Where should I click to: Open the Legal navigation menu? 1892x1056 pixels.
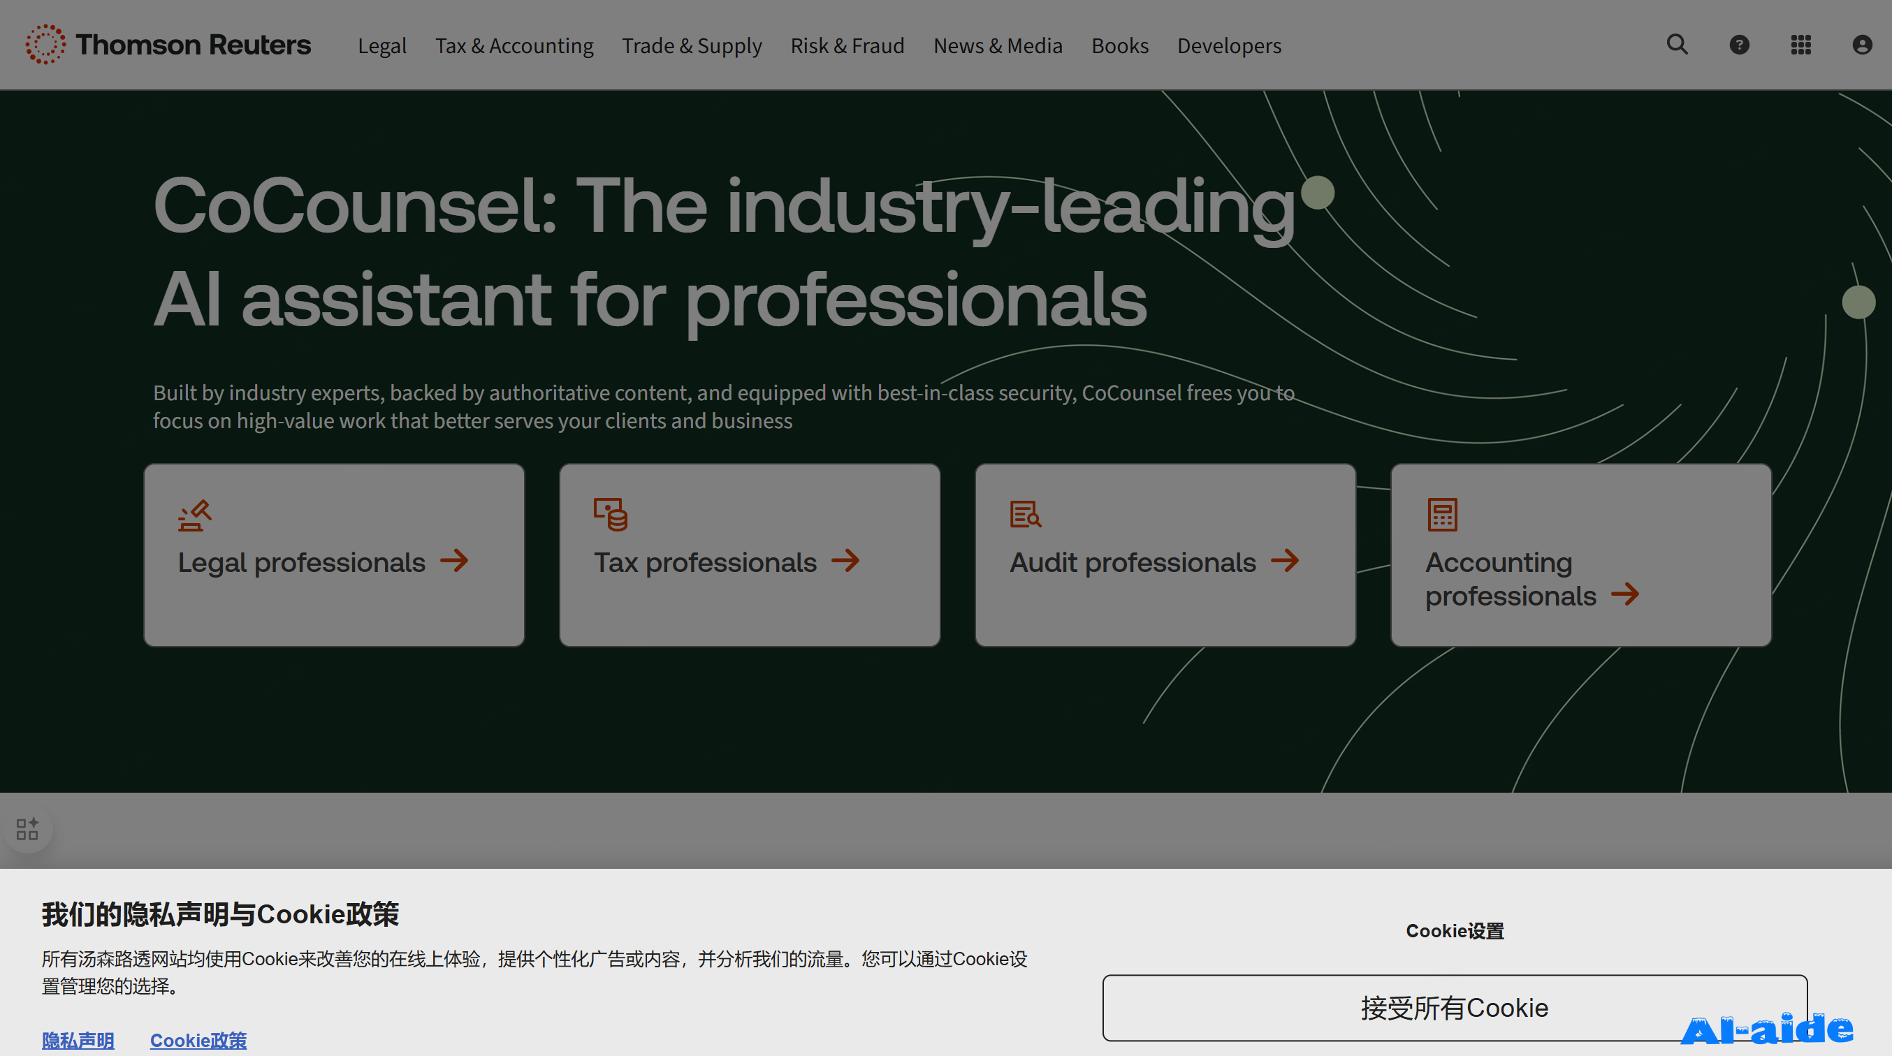382,45
